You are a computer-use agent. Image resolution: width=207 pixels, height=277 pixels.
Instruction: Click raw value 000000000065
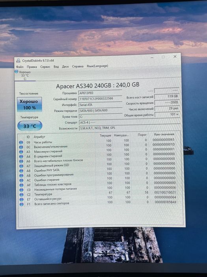tap(164, 140)
